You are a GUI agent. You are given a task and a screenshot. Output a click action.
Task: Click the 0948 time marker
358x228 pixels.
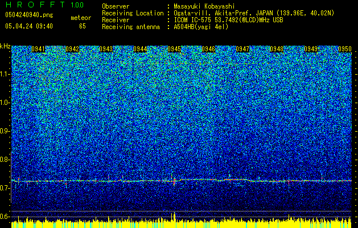point(277,49)
